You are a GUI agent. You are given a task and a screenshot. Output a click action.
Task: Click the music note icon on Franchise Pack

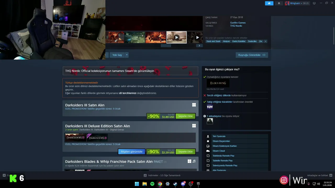point(194,161)
